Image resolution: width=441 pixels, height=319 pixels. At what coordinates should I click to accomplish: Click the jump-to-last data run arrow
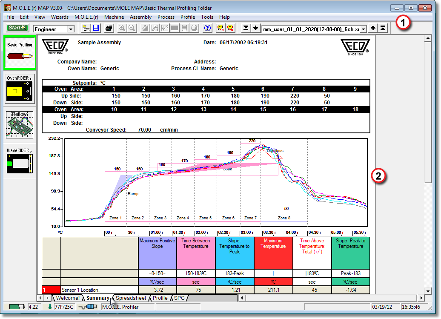246,28
